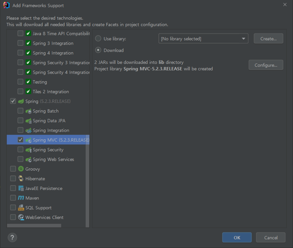Viewport: 293px width, 248px height.
Task: Click the horizontal scrollbar under the technologies list
Action: (34, 226)
